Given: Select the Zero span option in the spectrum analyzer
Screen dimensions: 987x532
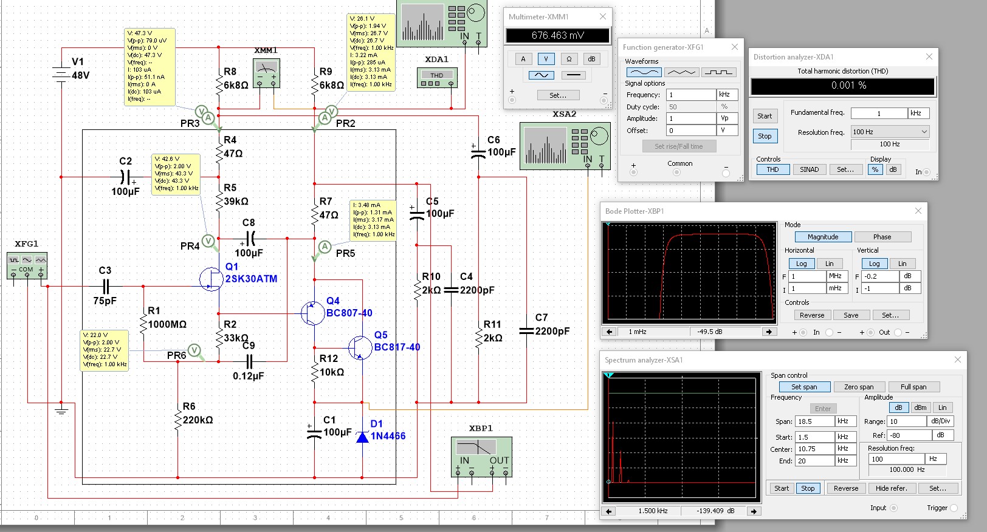Looking at the screenshot, I should tap(858, 387).
